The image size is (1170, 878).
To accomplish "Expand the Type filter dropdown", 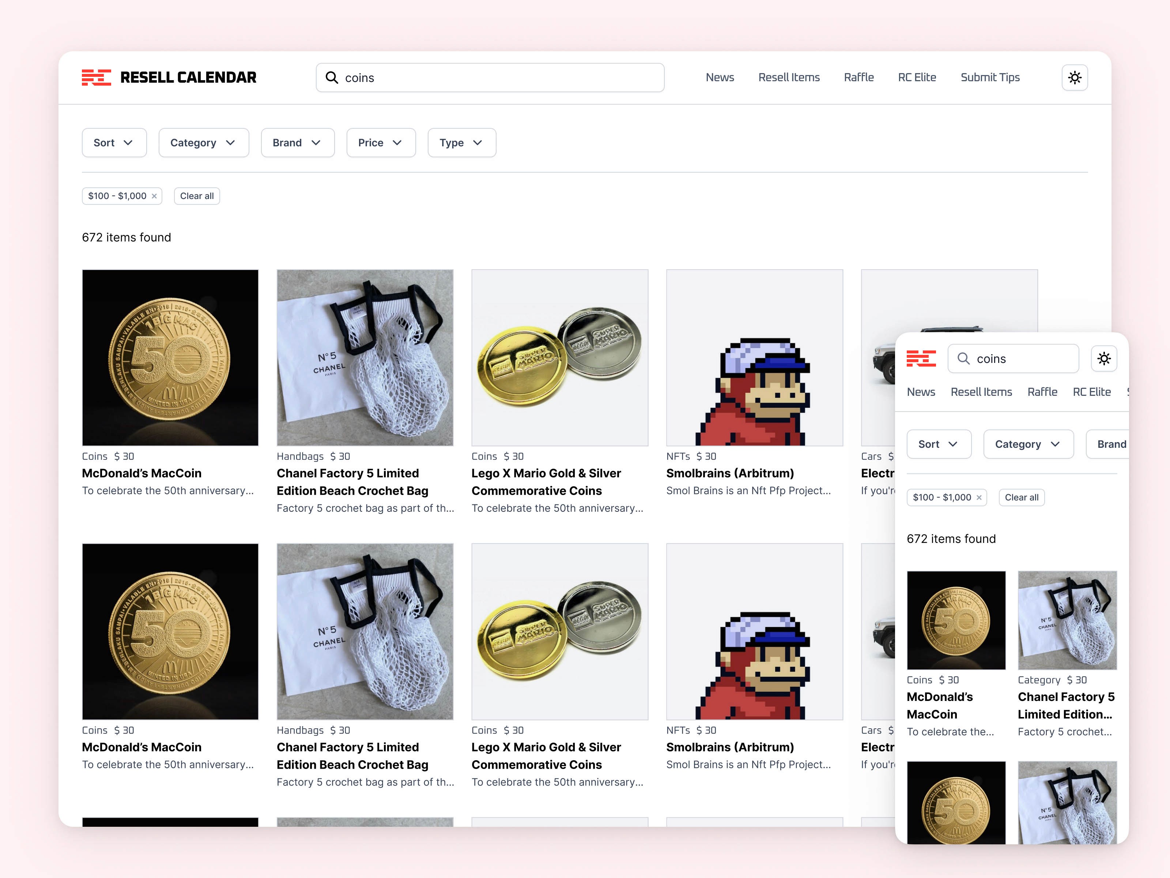I will point(462,143).
